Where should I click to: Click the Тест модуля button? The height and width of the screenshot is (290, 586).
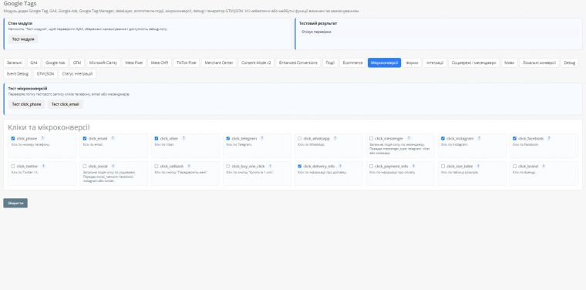pos(23,39)
